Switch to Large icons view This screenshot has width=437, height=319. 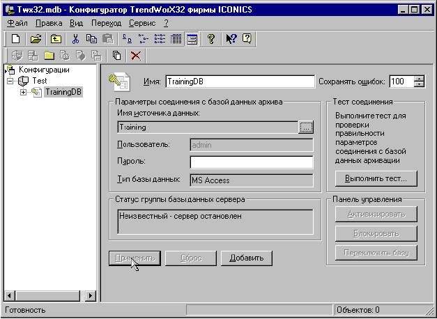[128, 39]
